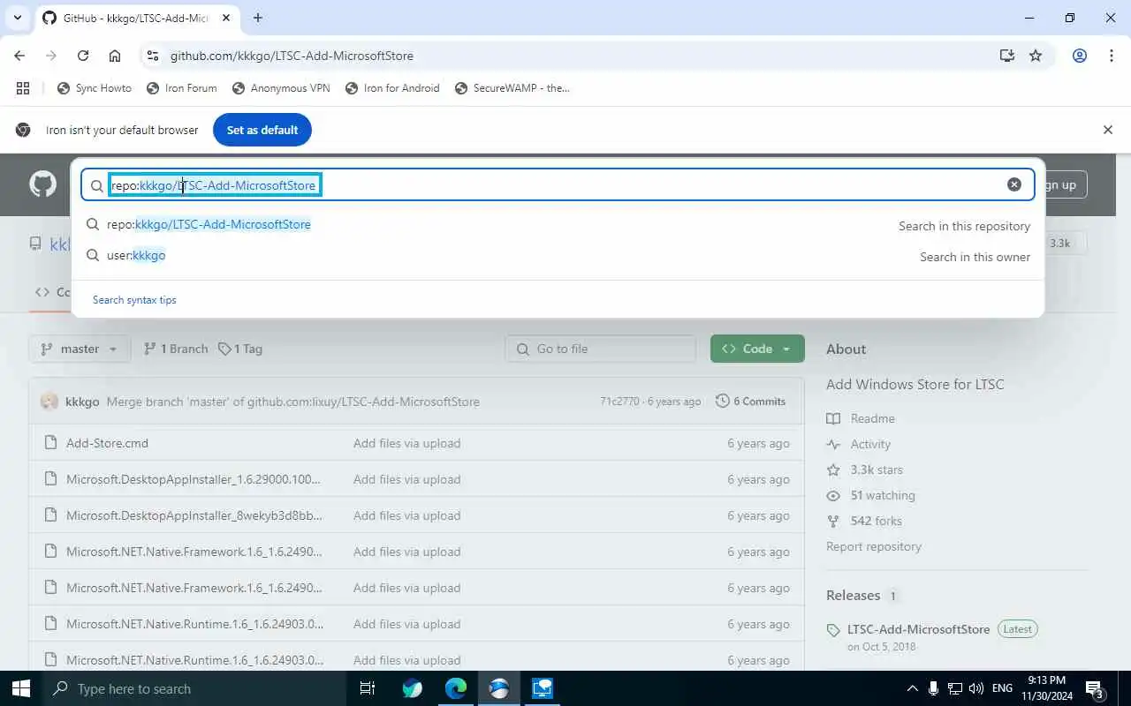Viewport: 1131px width, 706px height.
Task: Reload the page
Action: pos(83,56)
